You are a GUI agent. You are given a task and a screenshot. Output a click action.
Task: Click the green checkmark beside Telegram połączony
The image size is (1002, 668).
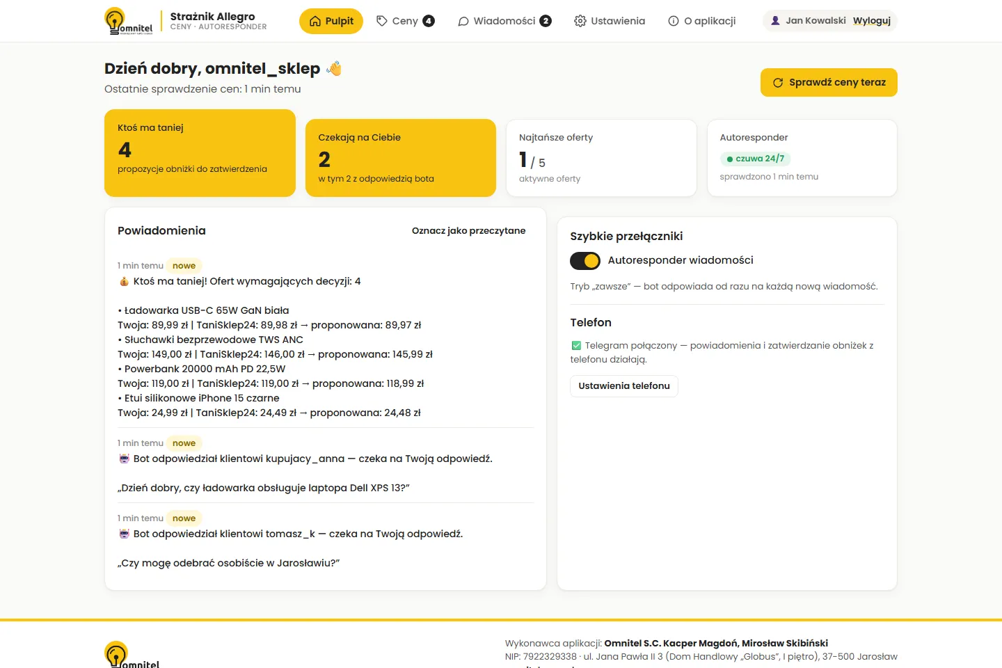(576, 345)
